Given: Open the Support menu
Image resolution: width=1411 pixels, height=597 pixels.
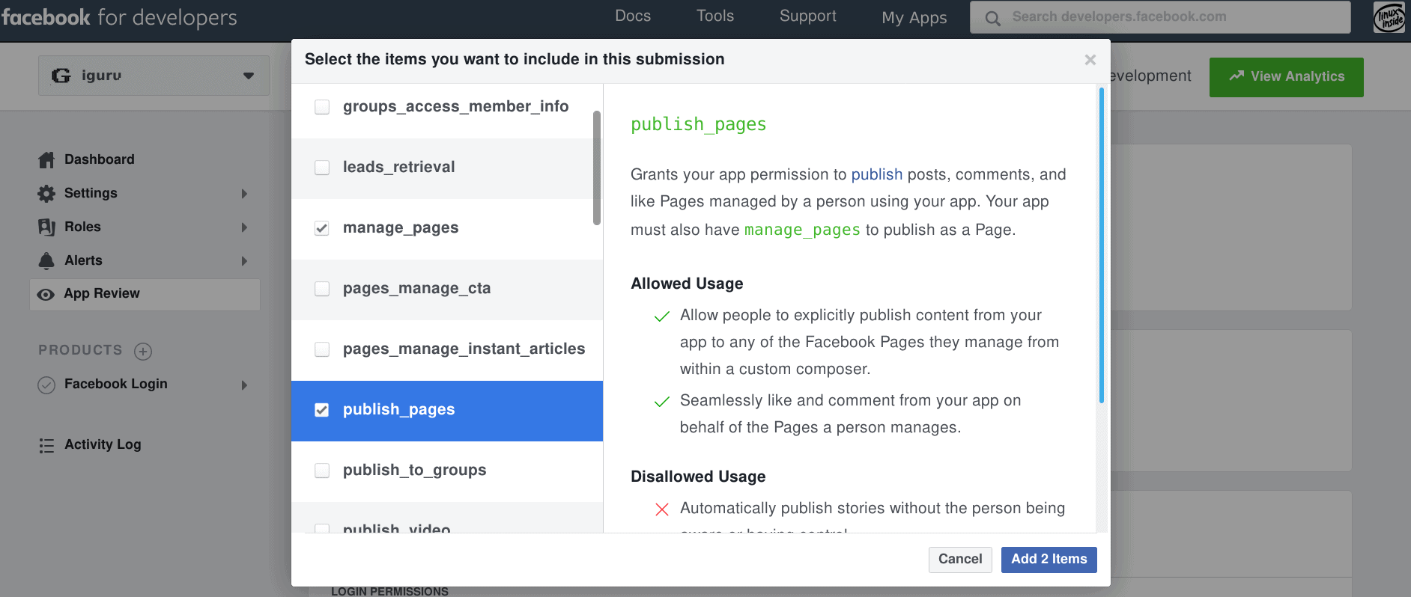Looking at the screenshot, I should click(808, 16).
